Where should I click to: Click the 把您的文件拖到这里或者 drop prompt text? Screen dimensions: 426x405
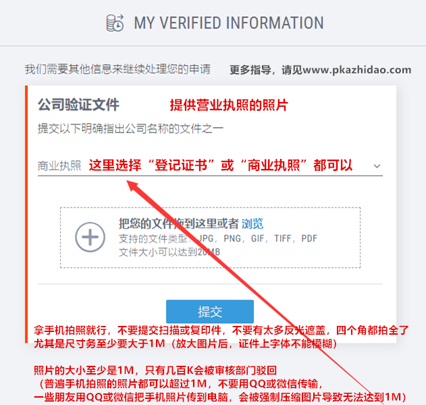pos(179,224)
